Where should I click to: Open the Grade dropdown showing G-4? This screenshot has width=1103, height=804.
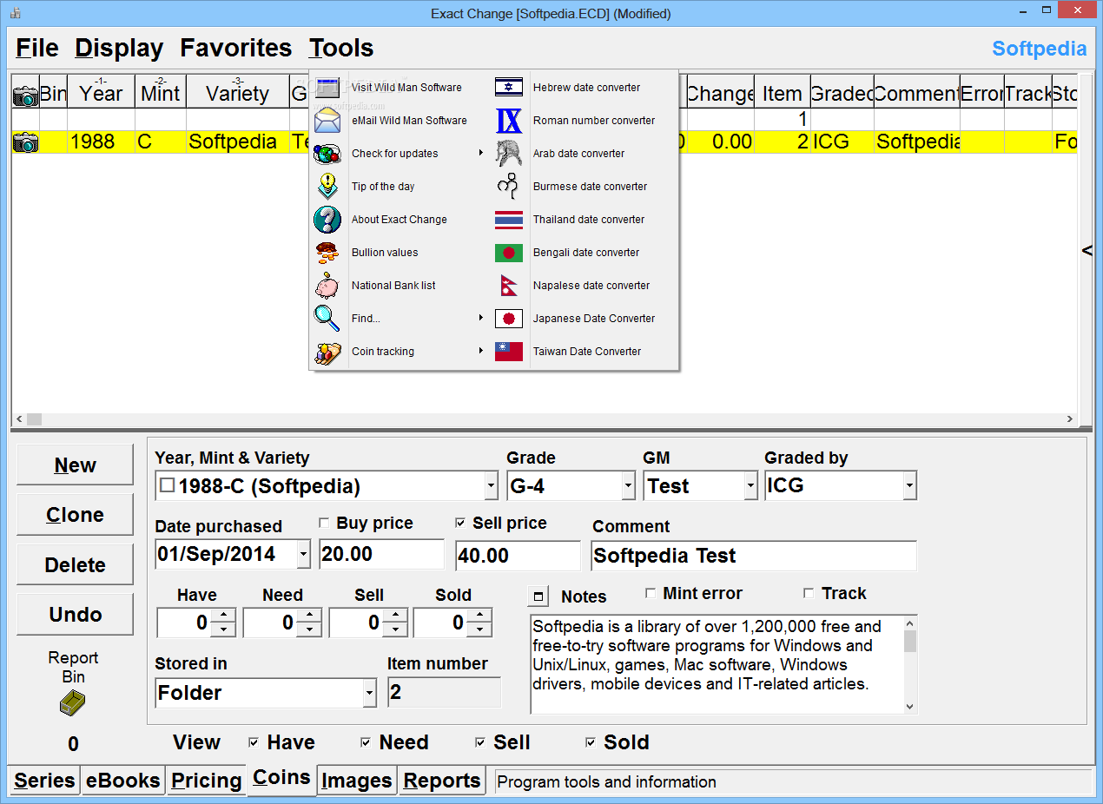pos(629,486)
